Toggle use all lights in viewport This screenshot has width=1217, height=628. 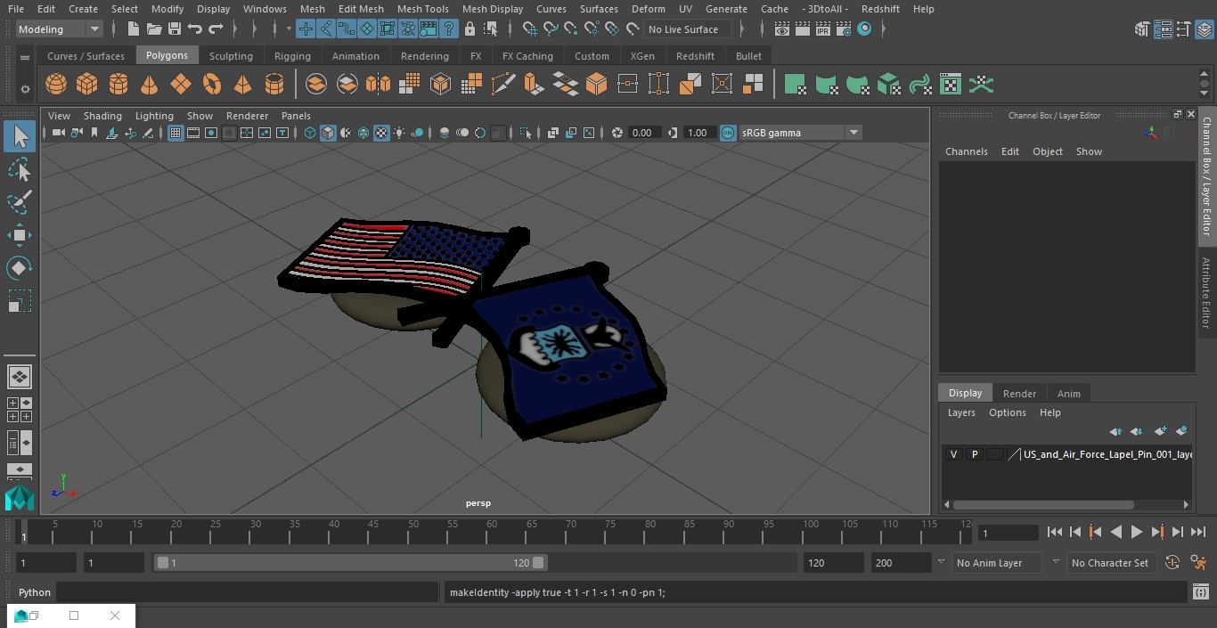[x=399, y=133]
